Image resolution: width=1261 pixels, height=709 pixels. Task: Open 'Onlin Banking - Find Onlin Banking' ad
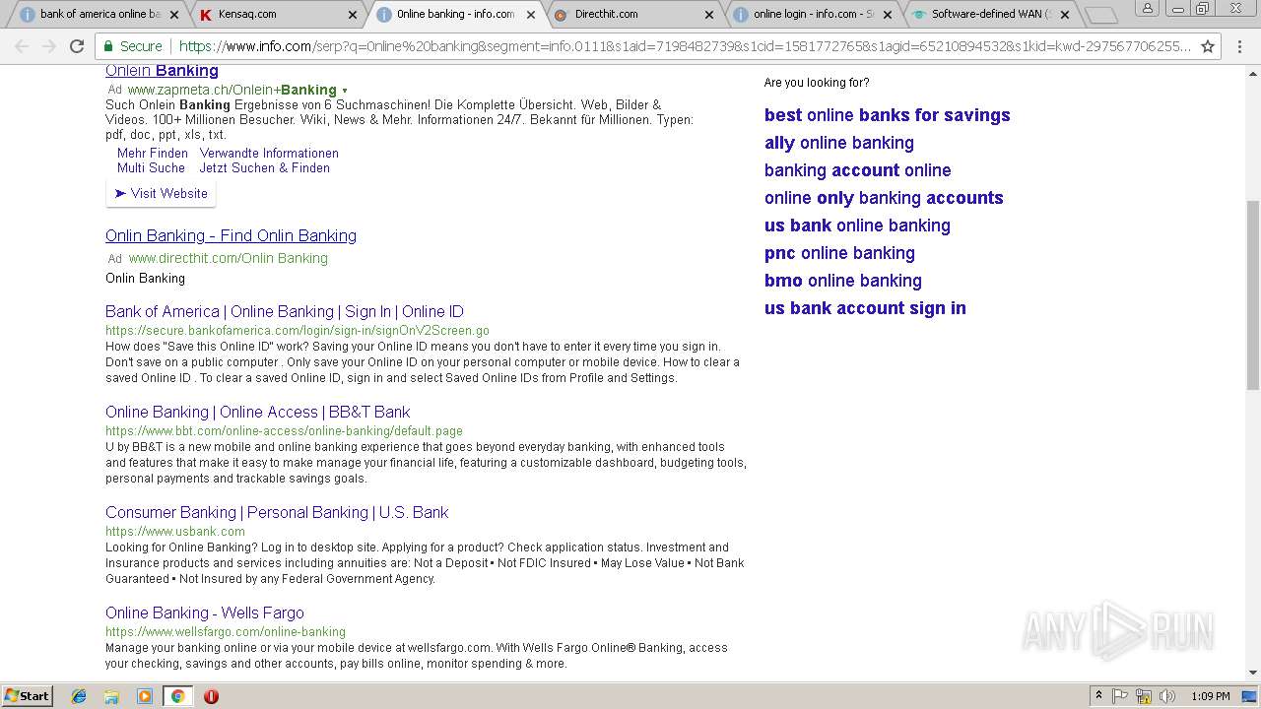(231, 236)
